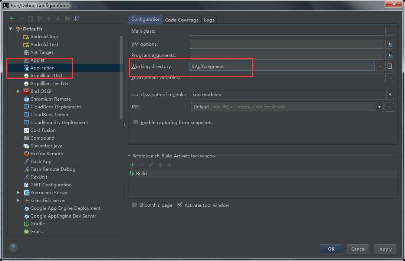Expand the VM options field editor

(390, 44)
